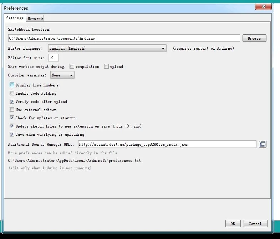Uncheck Update sketch files to new extension
This screenshot has height=239, width=280.
pos(12,126)
